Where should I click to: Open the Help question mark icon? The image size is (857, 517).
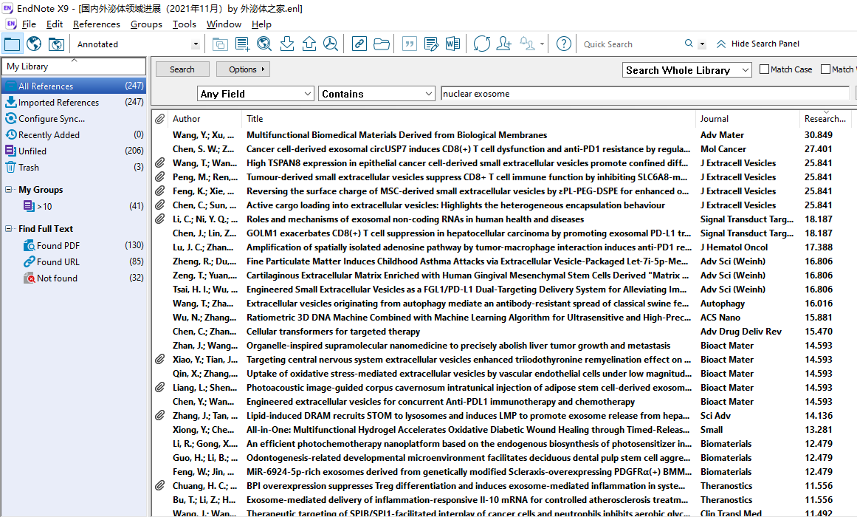[563, 44]
